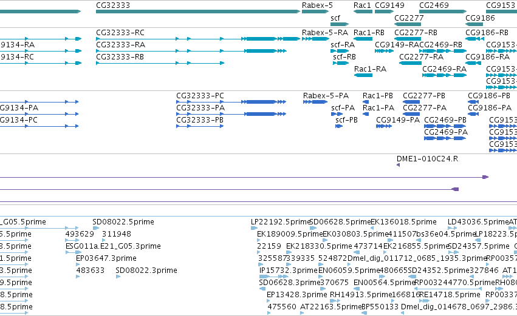The image size is (517, 316).
Task: Click the 370675 feature label
Action: [x=334, y=283]
